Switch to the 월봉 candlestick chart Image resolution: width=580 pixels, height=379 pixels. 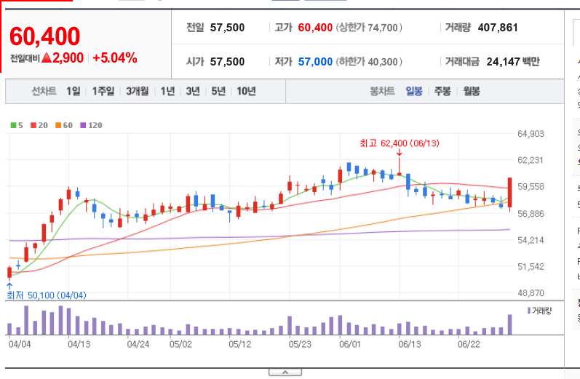472,91
